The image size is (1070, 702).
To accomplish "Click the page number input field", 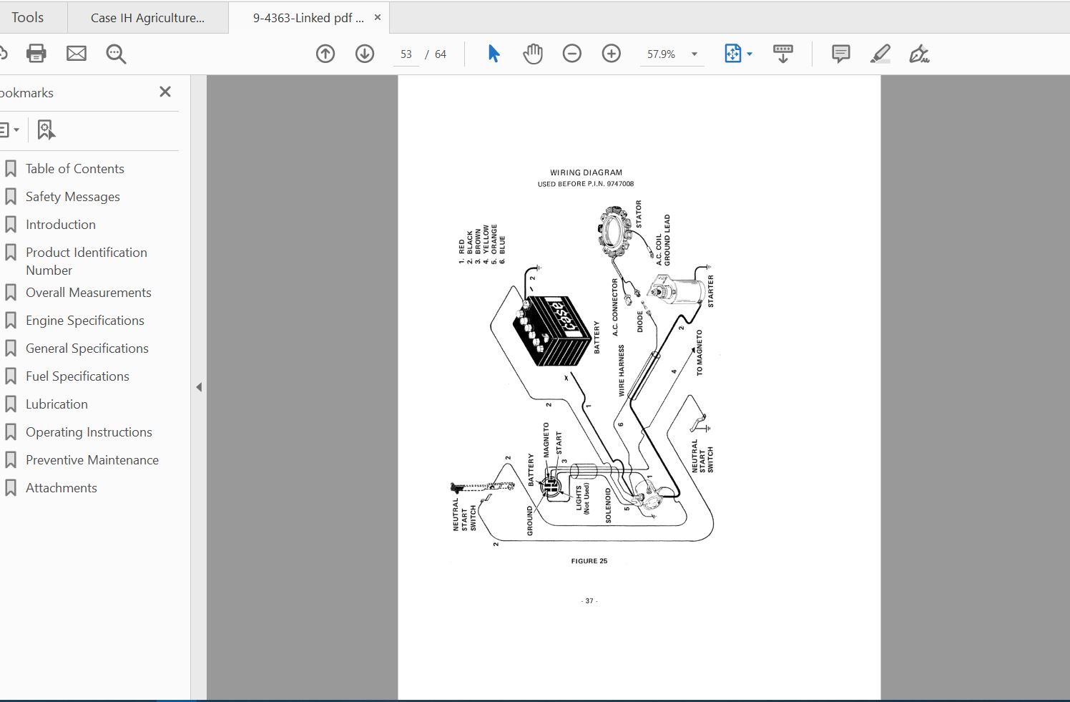I will pyautogui.click(x=406, y=54).
